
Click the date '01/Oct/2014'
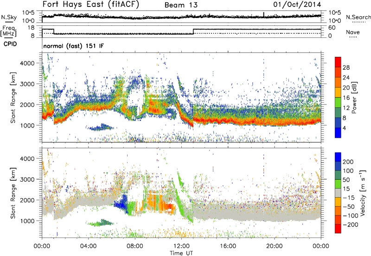(297, 5)
